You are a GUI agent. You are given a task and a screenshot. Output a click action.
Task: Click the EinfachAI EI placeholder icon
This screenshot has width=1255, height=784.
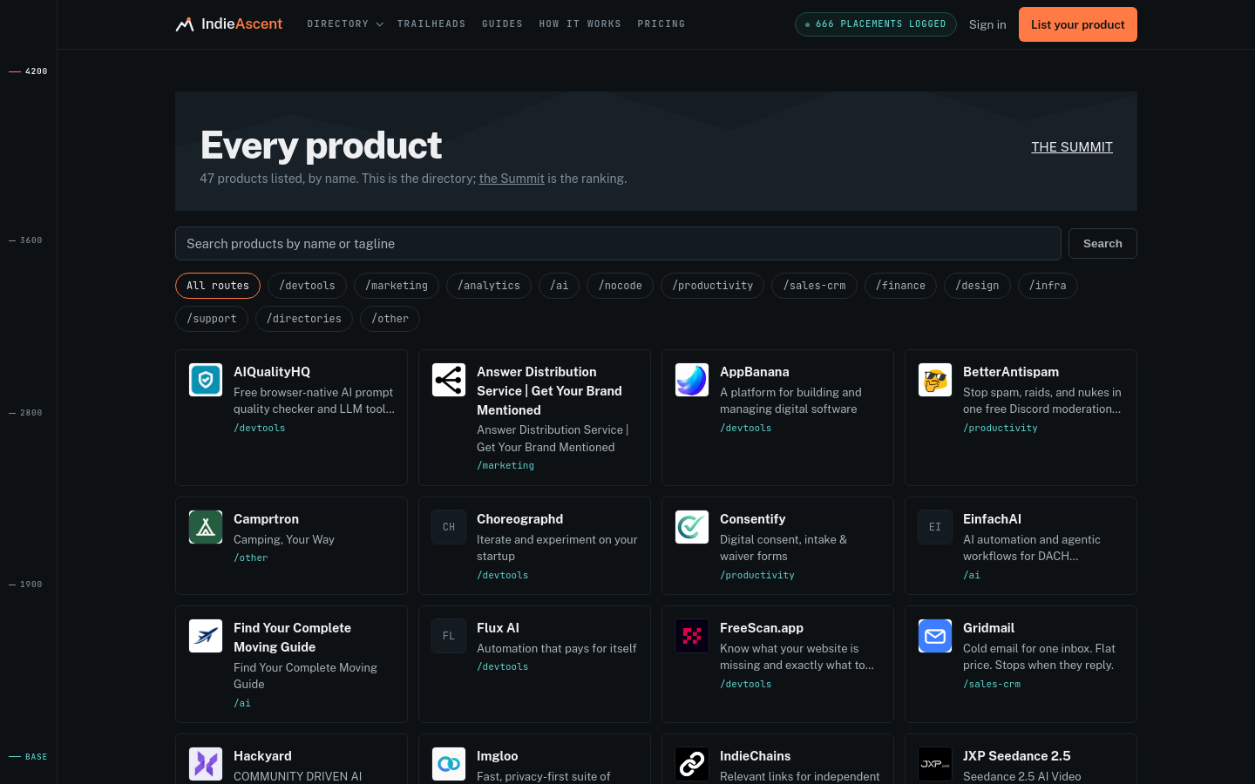(x=935, y=527)
